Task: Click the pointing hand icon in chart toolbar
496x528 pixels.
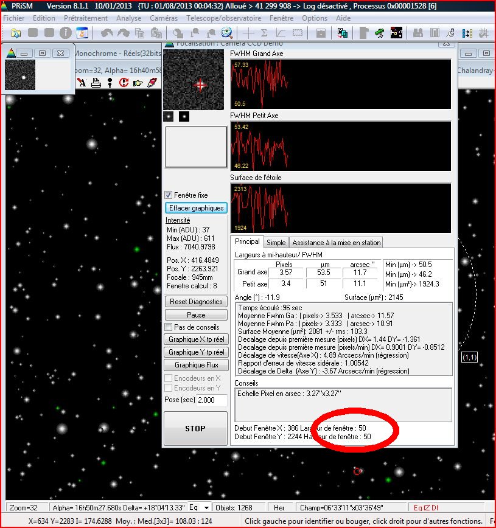Action: pos(138,83)
